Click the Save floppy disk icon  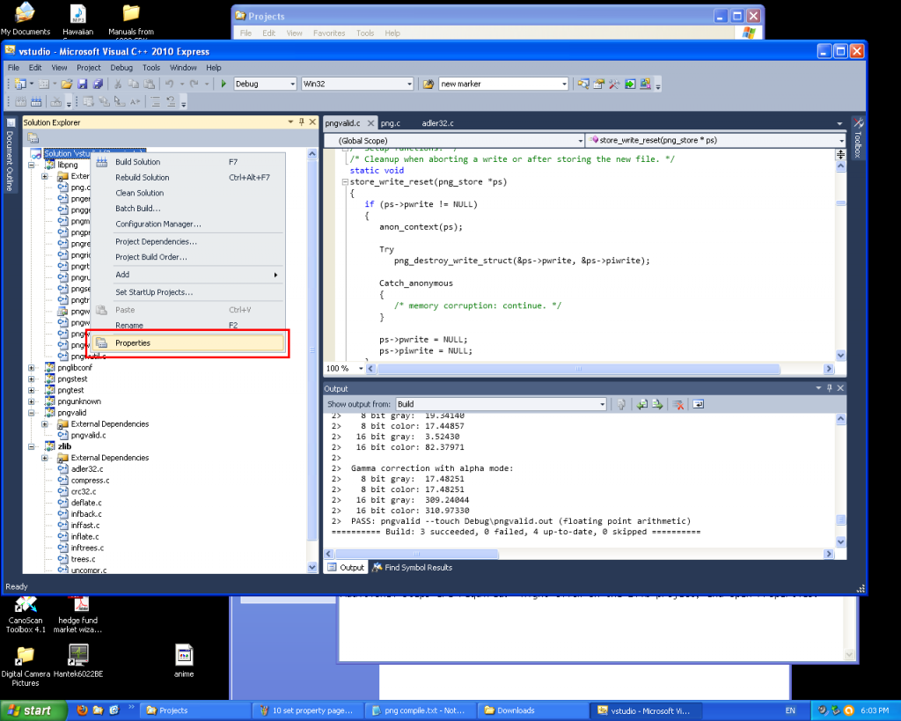click(x=82, y=84)
